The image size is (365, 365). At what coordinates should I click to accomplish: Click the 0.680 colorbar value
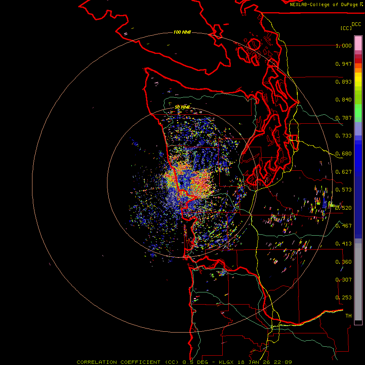pyautogui.click(x=344, y=154)
